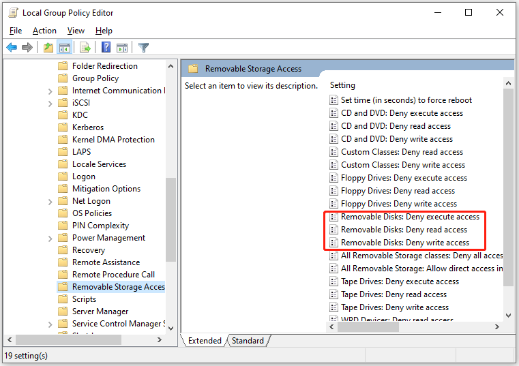Switch to the Extended tab
This screenshot has width=519, height=366.
205,341
